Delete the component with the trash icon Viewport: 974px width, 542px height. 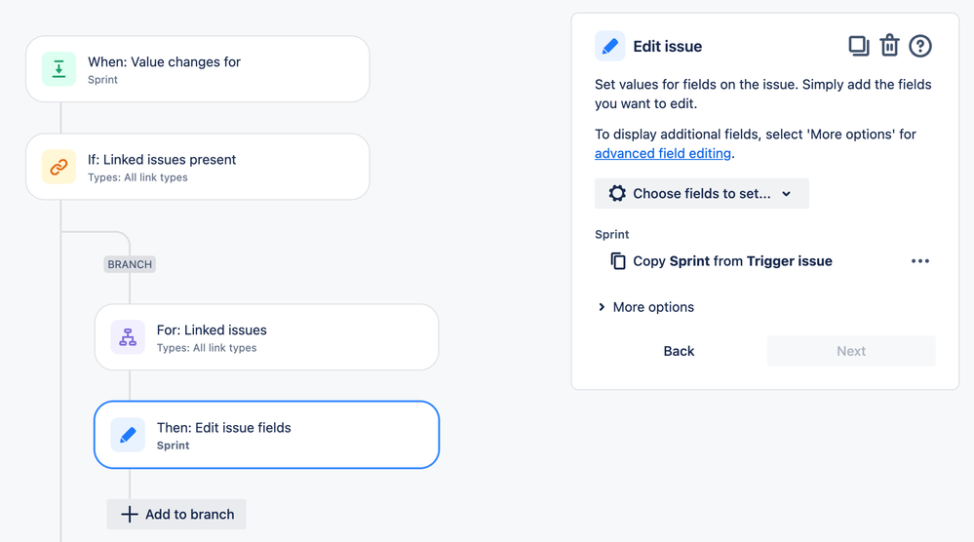tap(889, 45)
